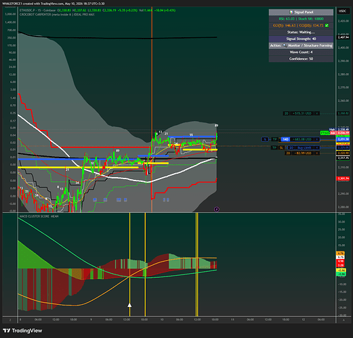Click the white up-arrow signal marker
This screenshot has width=353, height=338.
129,305
